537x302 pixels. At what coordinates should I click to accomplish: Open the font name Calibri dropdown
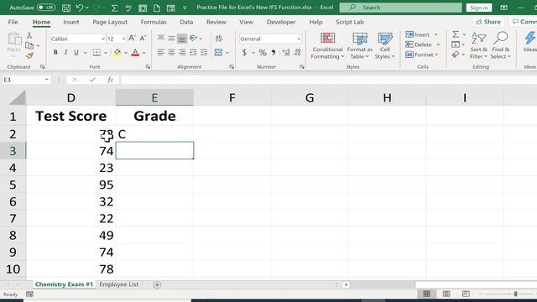point(102,39)
